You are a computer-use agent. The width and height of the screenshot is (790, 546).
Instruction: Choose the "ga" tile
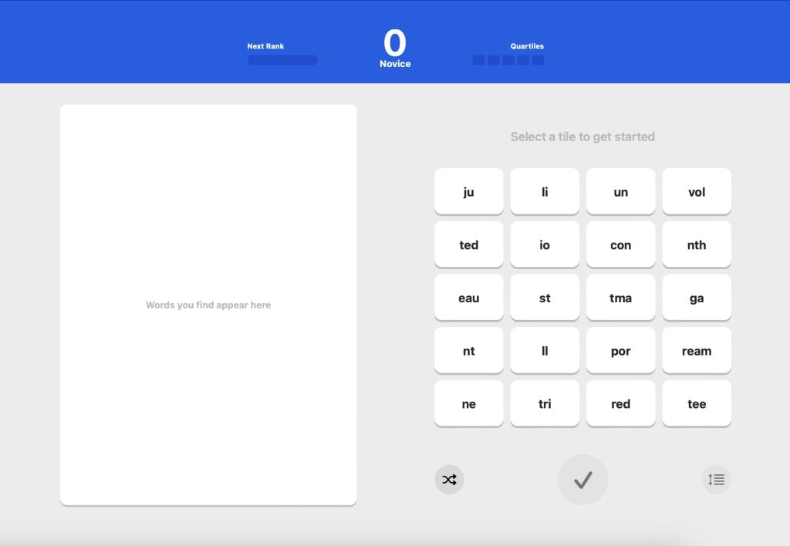pyautogui.click(x=696, y=298)
